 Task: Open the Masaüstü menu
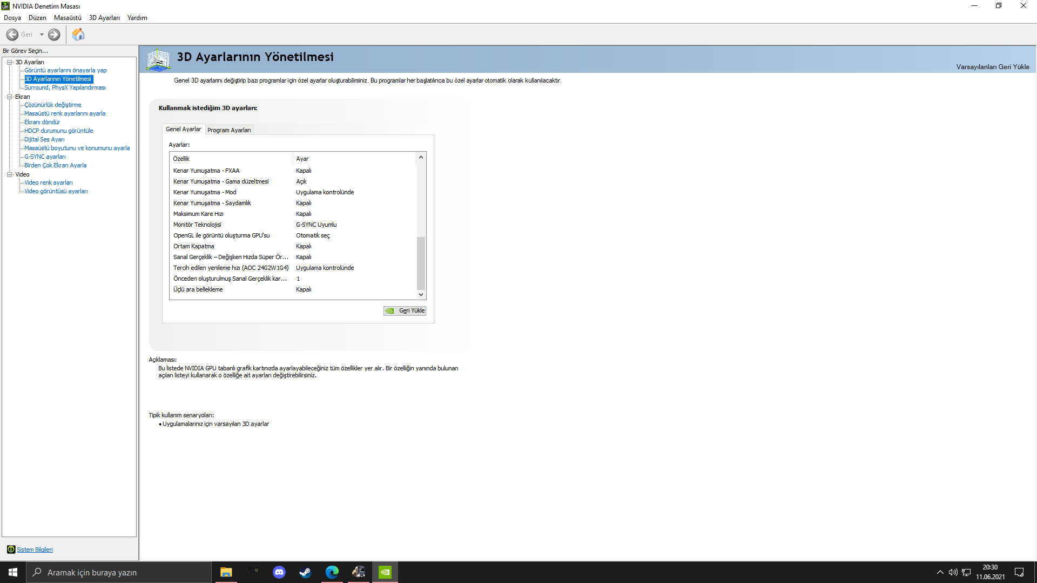68,18
